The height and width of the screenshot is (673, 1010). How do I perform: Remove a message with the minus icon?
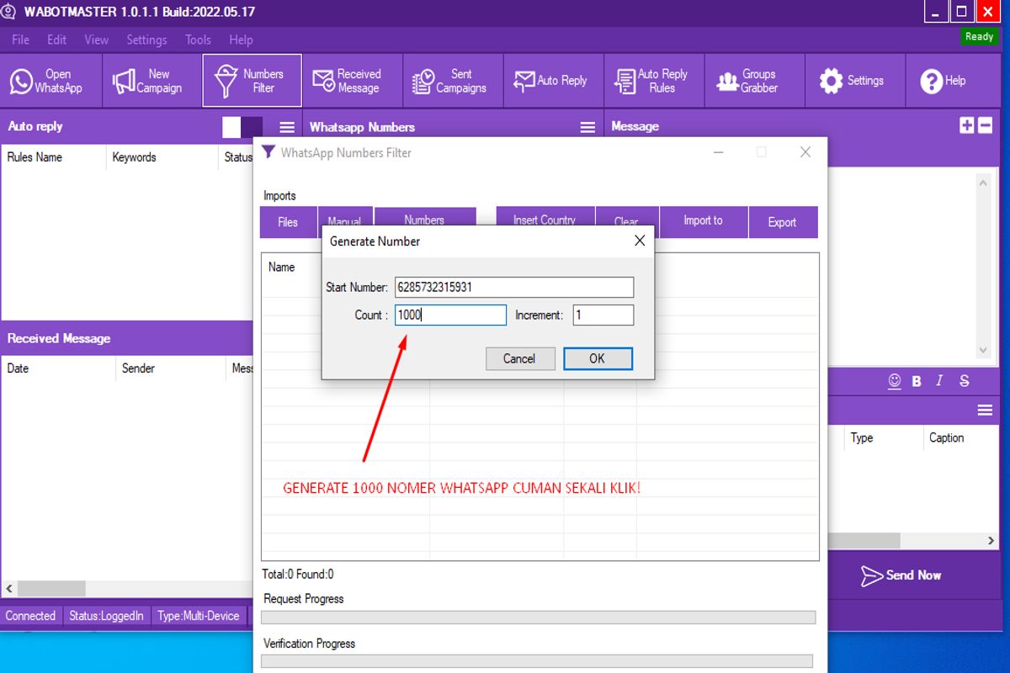(x=985, y=125)
